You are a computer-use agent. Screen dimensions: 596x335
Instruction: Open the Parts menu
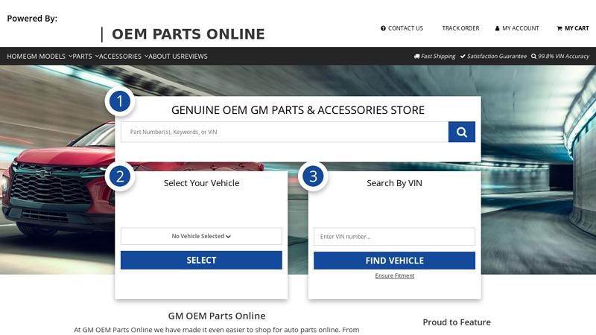[82, 57]
